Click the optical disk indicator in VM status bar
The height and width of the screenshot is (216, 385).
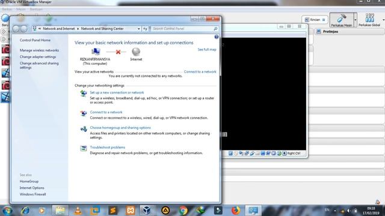coord(236,154)
